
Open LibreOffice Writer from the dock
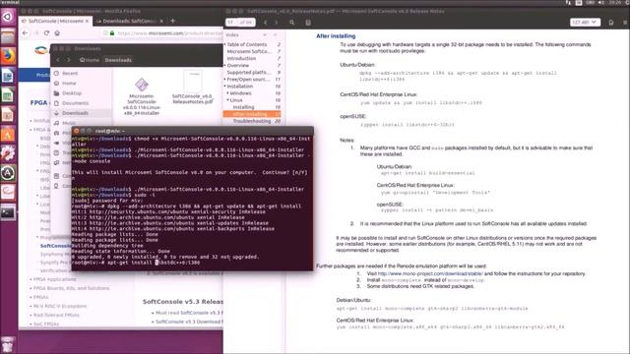pos(8,76)
